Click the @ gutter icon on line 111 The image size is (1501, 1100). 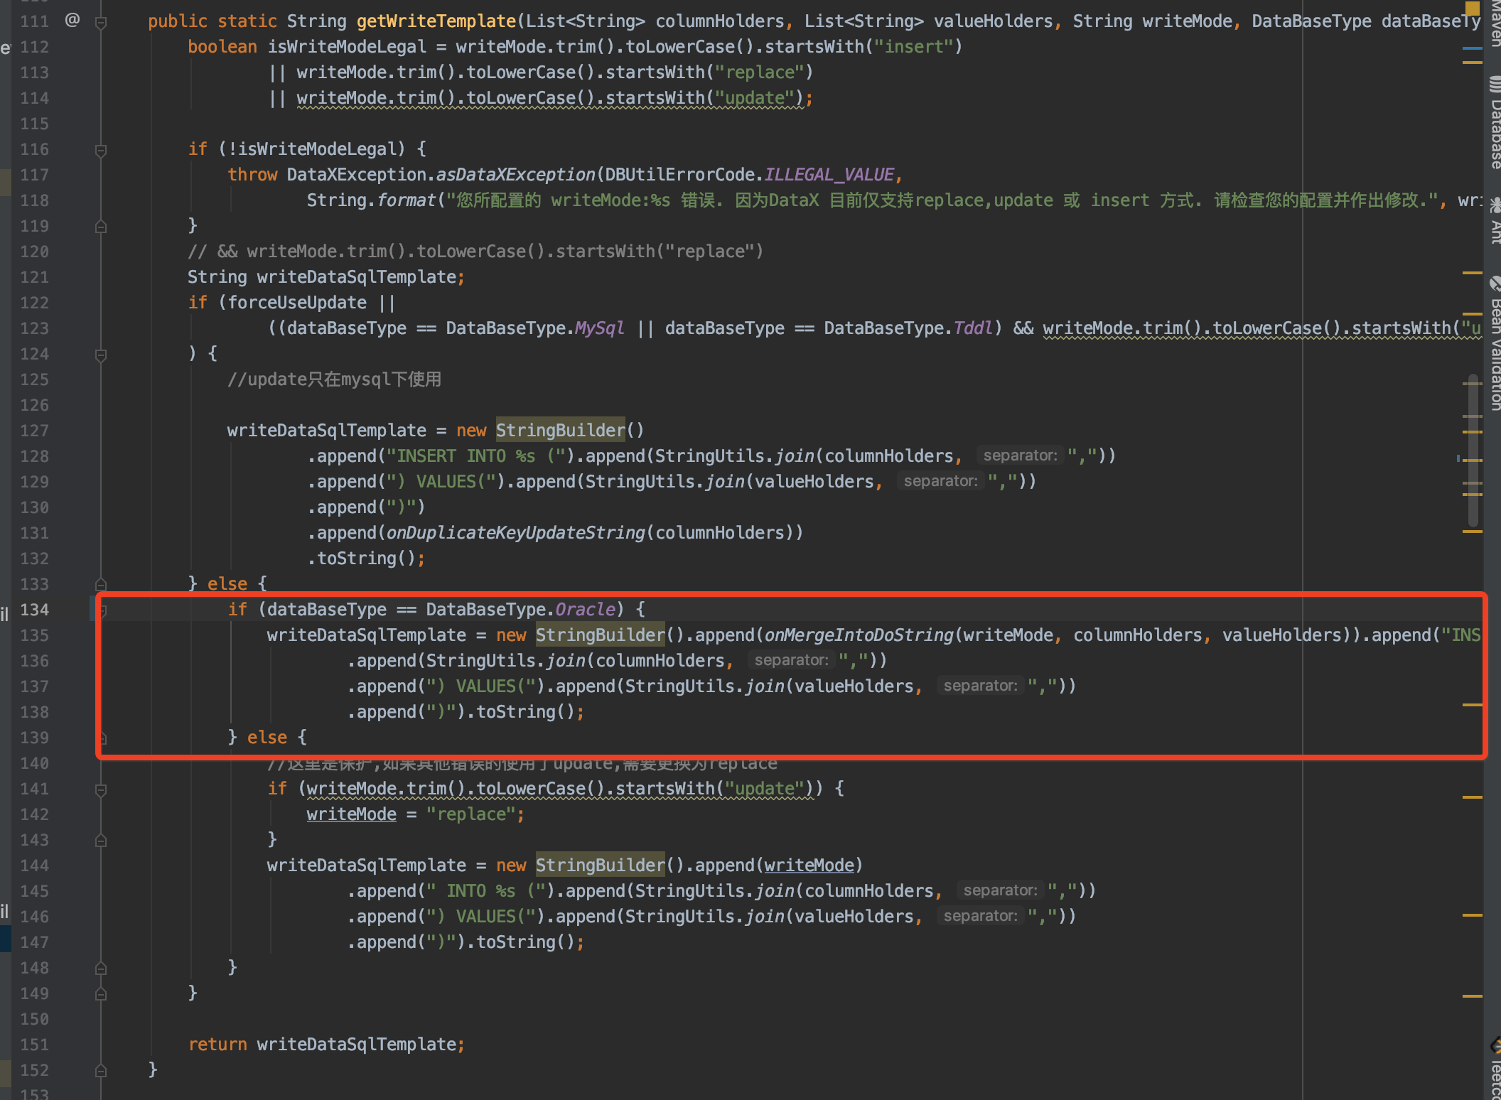[72, 20]
